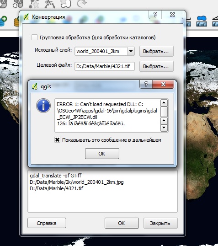Click the 'D:/Data/Marble/2k/world_200401_2km.jpg' command line
218x246 pixels.
[77, 182]
